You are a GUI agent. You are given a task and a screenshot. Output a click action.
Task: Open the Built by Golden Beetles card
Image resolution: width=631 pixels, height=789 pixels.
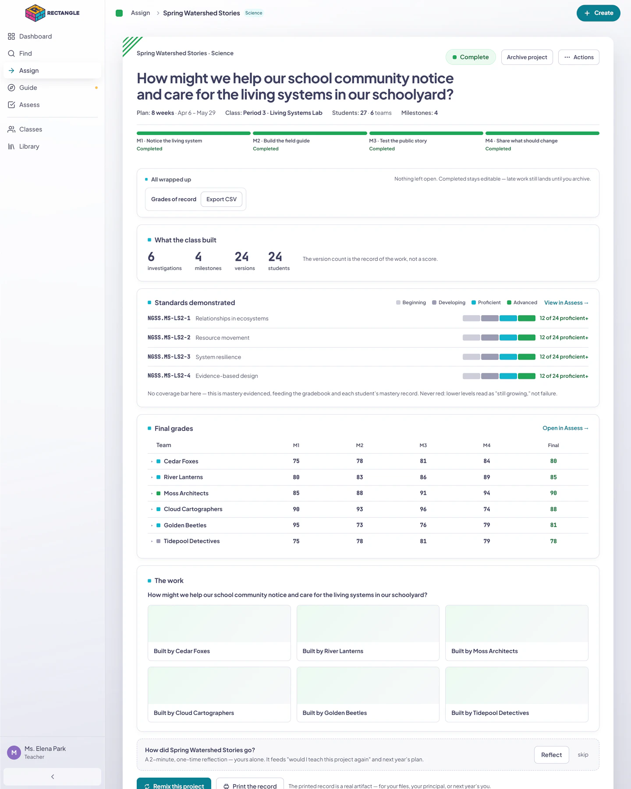coord(368,695)
